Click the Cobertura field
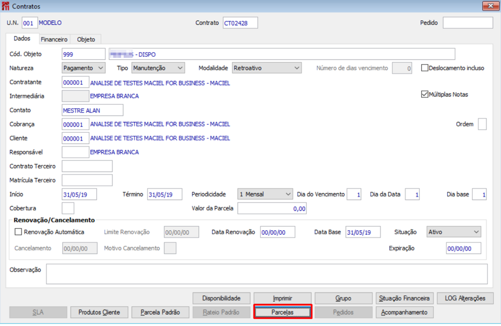This screenshot has height=326, width=501. point(68,208)
